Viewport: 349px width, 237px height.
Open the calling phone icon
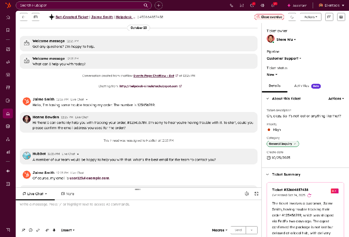231,5
